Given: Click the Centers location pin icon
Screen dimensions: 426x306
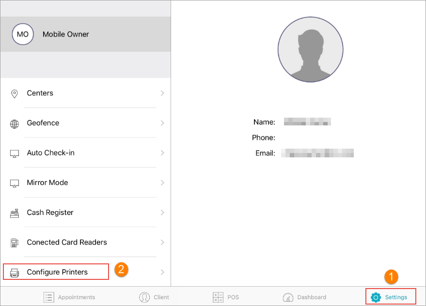Looking at the screenshot, I should click(x=15, y=93).
